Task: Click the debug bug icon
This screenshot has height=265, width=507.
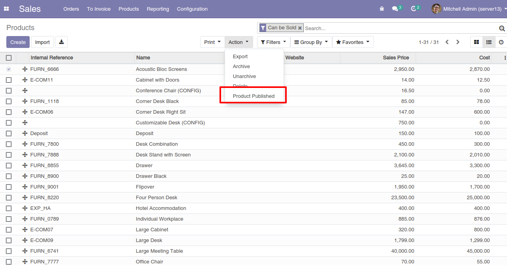Action: tap(382, 9)
